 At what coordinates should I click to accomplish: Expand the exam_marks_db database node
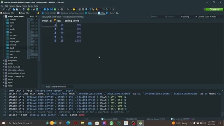pos(3,67)
